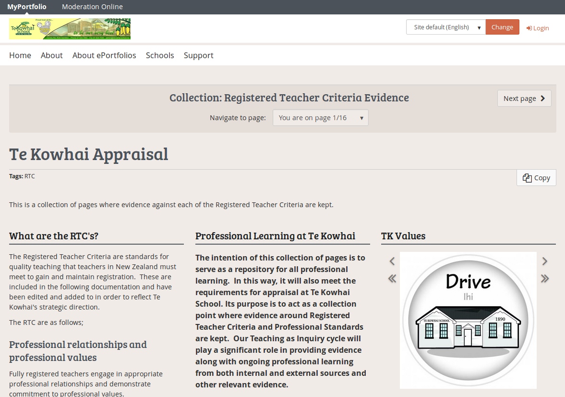Click the Te Kowhai School logo banner
This screenshot has width=565, height=397.
click(x=70, y=29)
